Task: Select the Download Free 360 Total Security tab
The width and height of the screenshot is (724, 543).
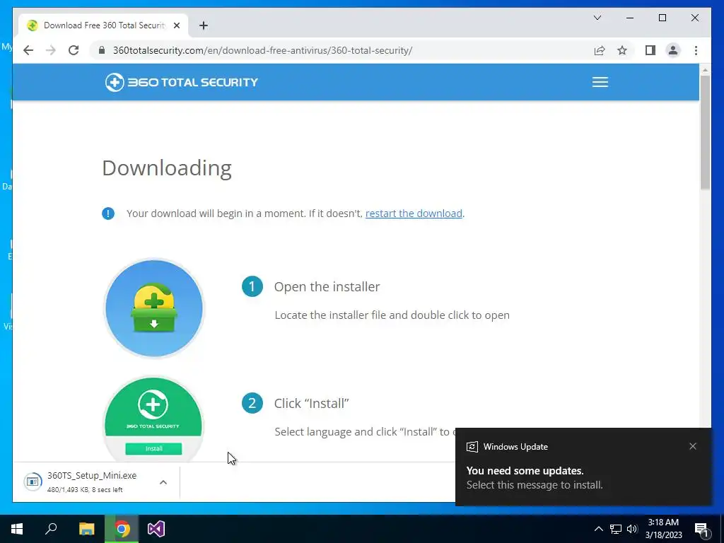Action: pyautogui.click(x=103, y=25)
